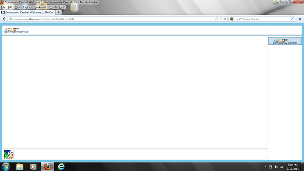Open the Tools menu
This screenshot has width=304, height=171.
(54, 7)
